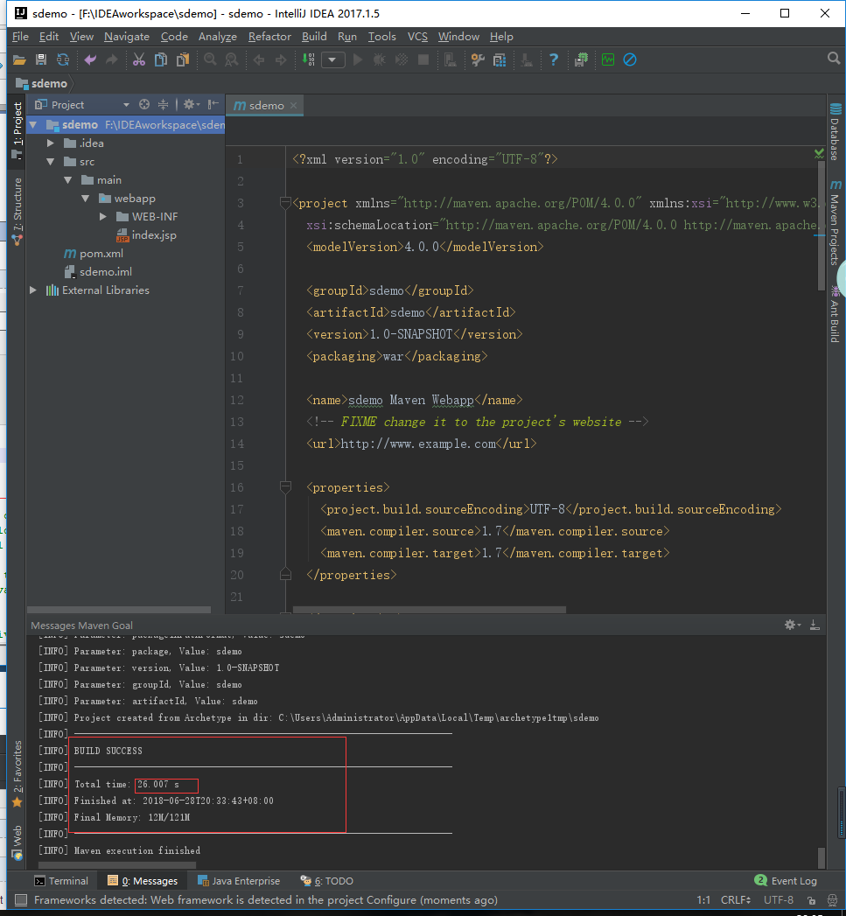Click the CRLF line separator status
846x916 pixels.
pos(736,899)
